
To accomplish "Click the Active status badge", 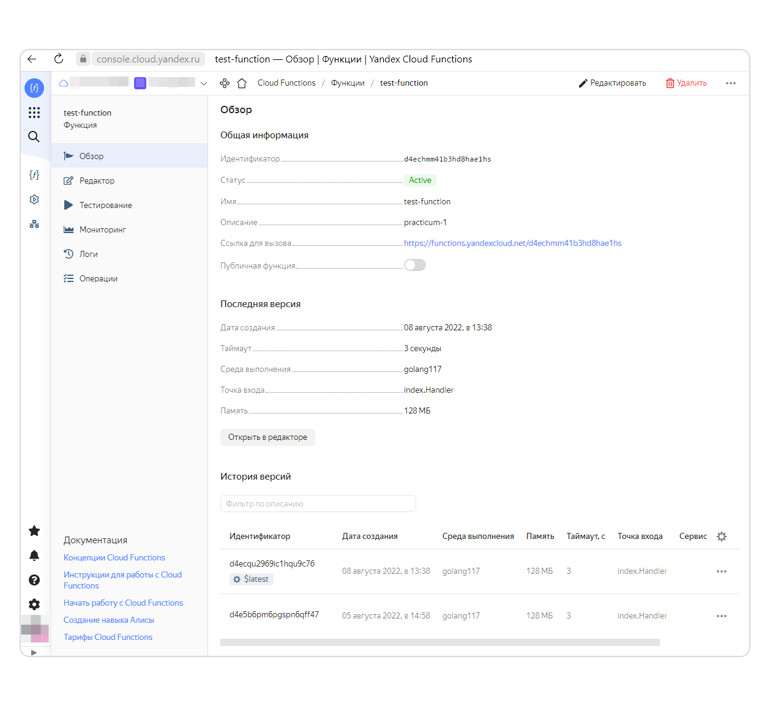I will (x=420, y=180).
